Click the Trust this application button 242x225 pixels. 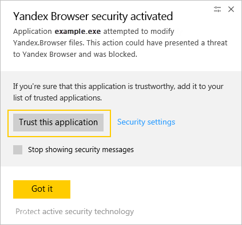click(x=58, y=122)
